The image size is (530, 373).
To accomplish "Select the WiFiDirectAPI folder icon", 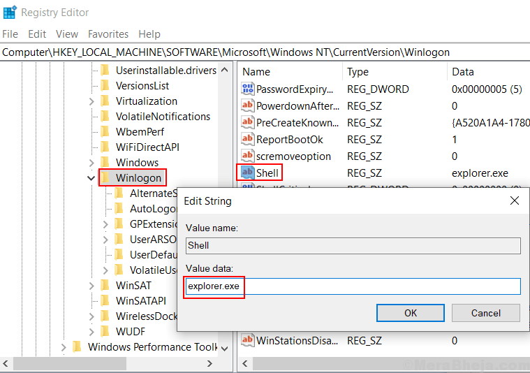I will (x=105, y=147).
